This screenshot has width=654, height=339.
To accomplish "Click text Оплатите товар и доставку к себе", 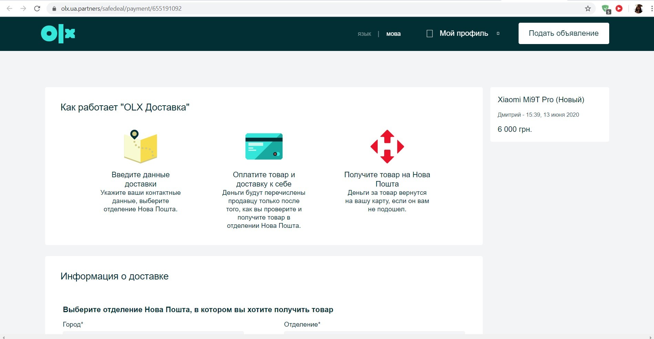I will [264, 179].
